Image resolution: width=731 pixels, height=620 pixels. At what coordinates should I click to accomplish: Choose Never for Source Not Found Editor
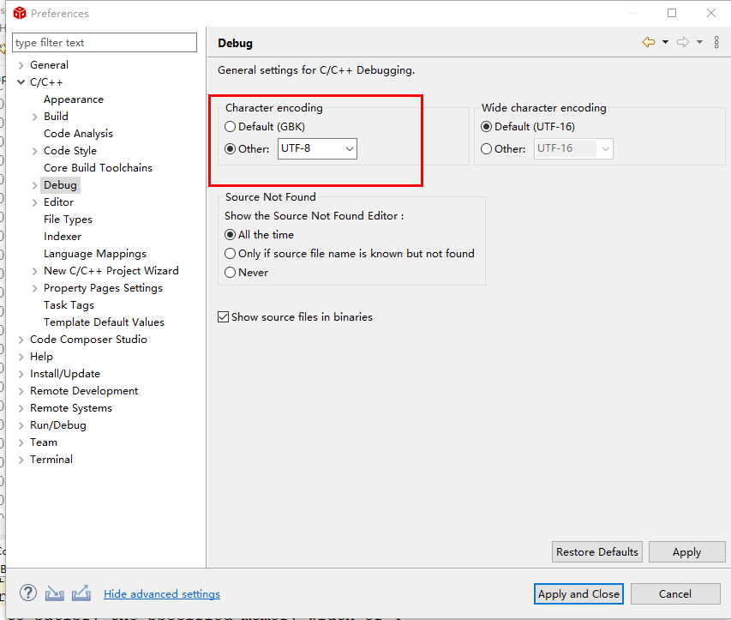230,273
